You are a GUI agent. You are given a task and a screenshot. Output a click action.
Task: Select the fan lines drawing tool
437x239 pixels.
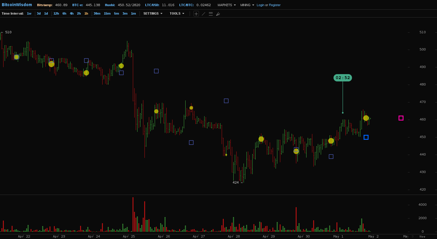[218, 14]
